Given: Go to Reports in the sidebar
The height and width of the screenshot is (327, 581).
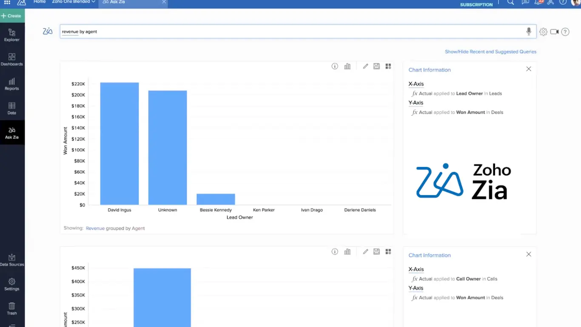Looking at the screenshot, I should pyautogui.click(x=12, y=84).
